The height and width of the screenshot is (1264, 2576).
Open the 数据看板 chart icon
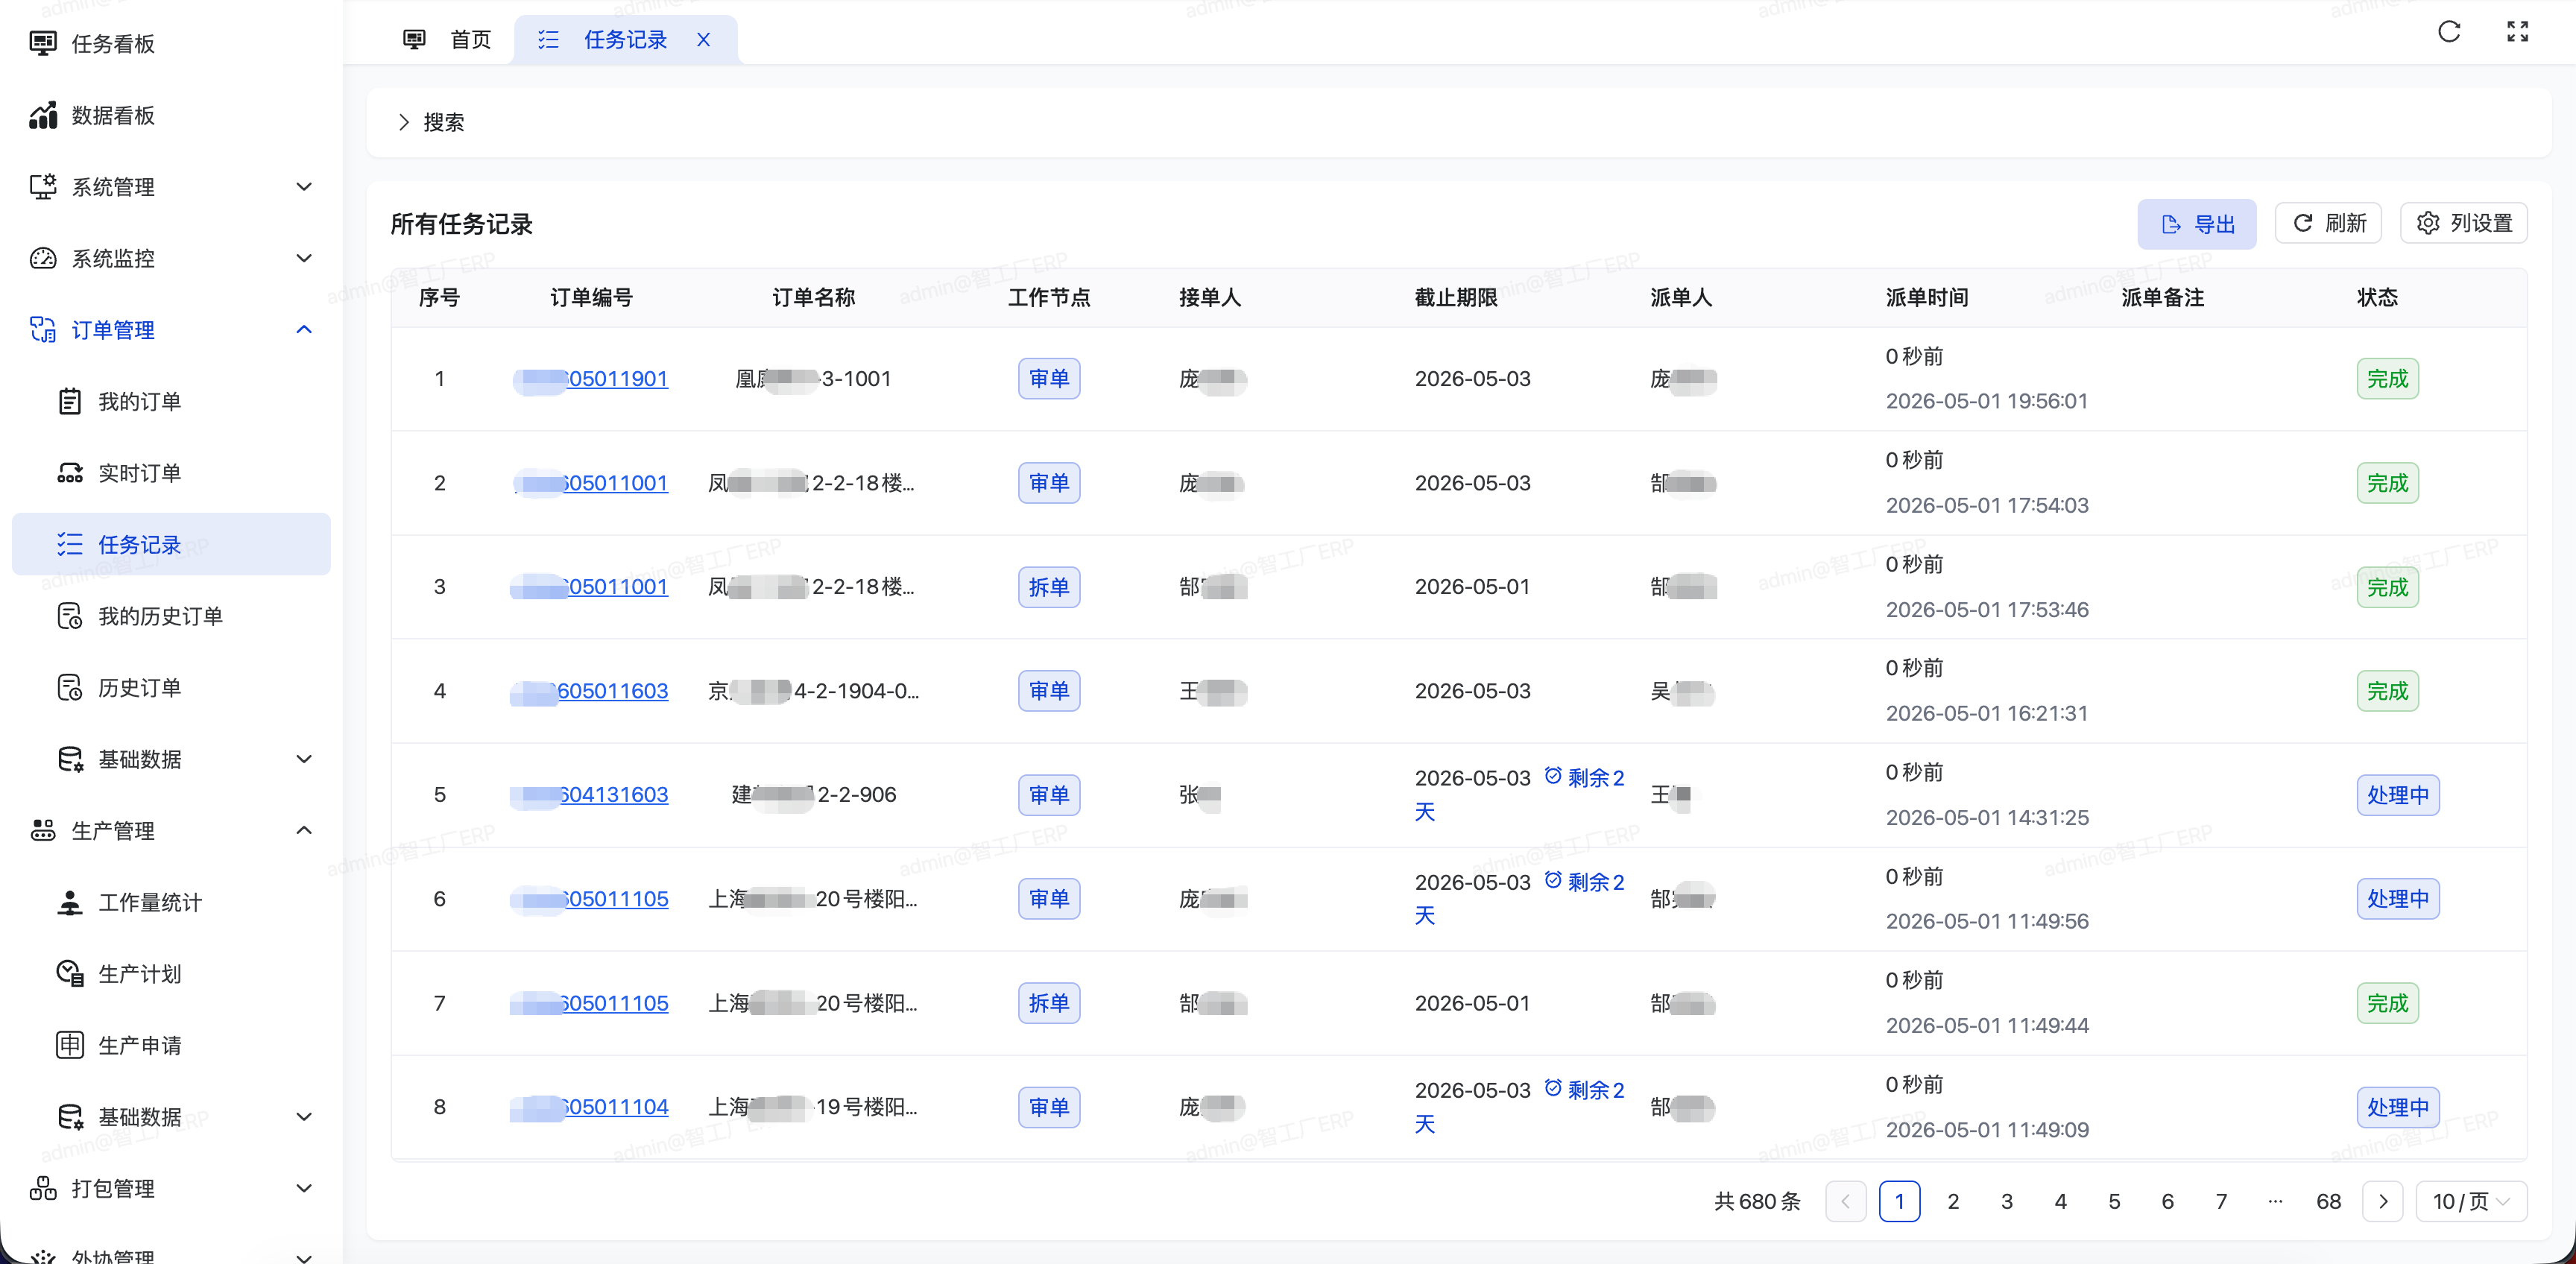(x=43, y=115)
